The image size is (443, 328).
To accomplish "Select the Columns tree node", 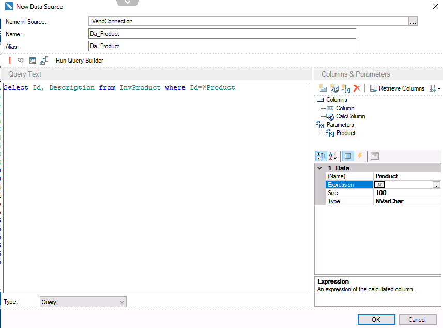I will [x=337, y=100].
